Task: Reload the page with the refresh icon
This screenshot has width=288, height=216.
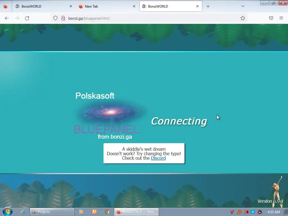Action: tap(27, 18)
